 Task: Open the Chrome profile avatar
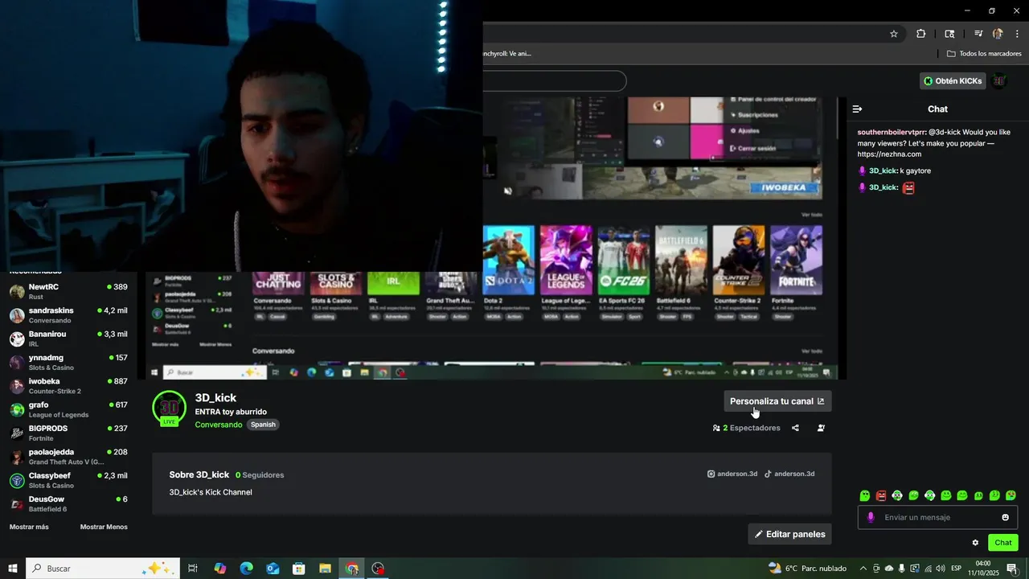[998, 34]
